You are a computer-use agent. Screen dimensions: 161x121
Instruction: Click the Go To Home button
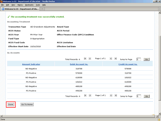pos(27,104)
